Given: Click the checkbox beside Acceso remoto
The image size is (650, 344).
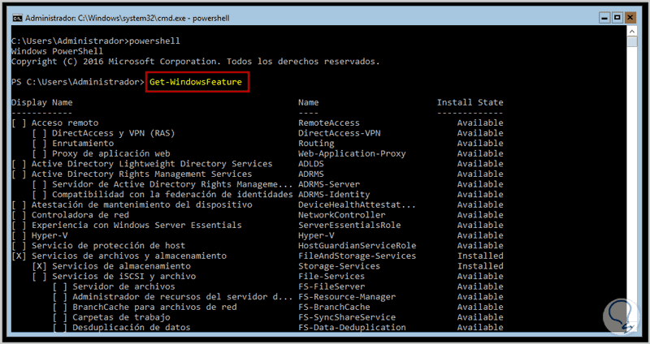Looking at the screenshot, I should [x=19, y=123].
